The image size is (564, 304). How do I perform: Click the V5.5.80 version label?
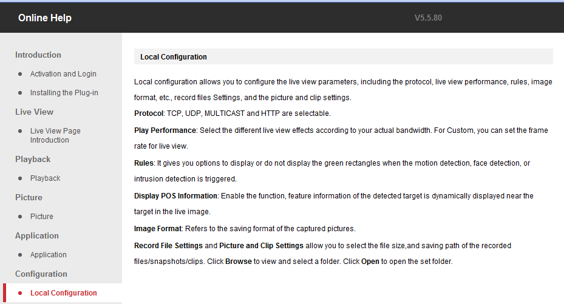428,18
